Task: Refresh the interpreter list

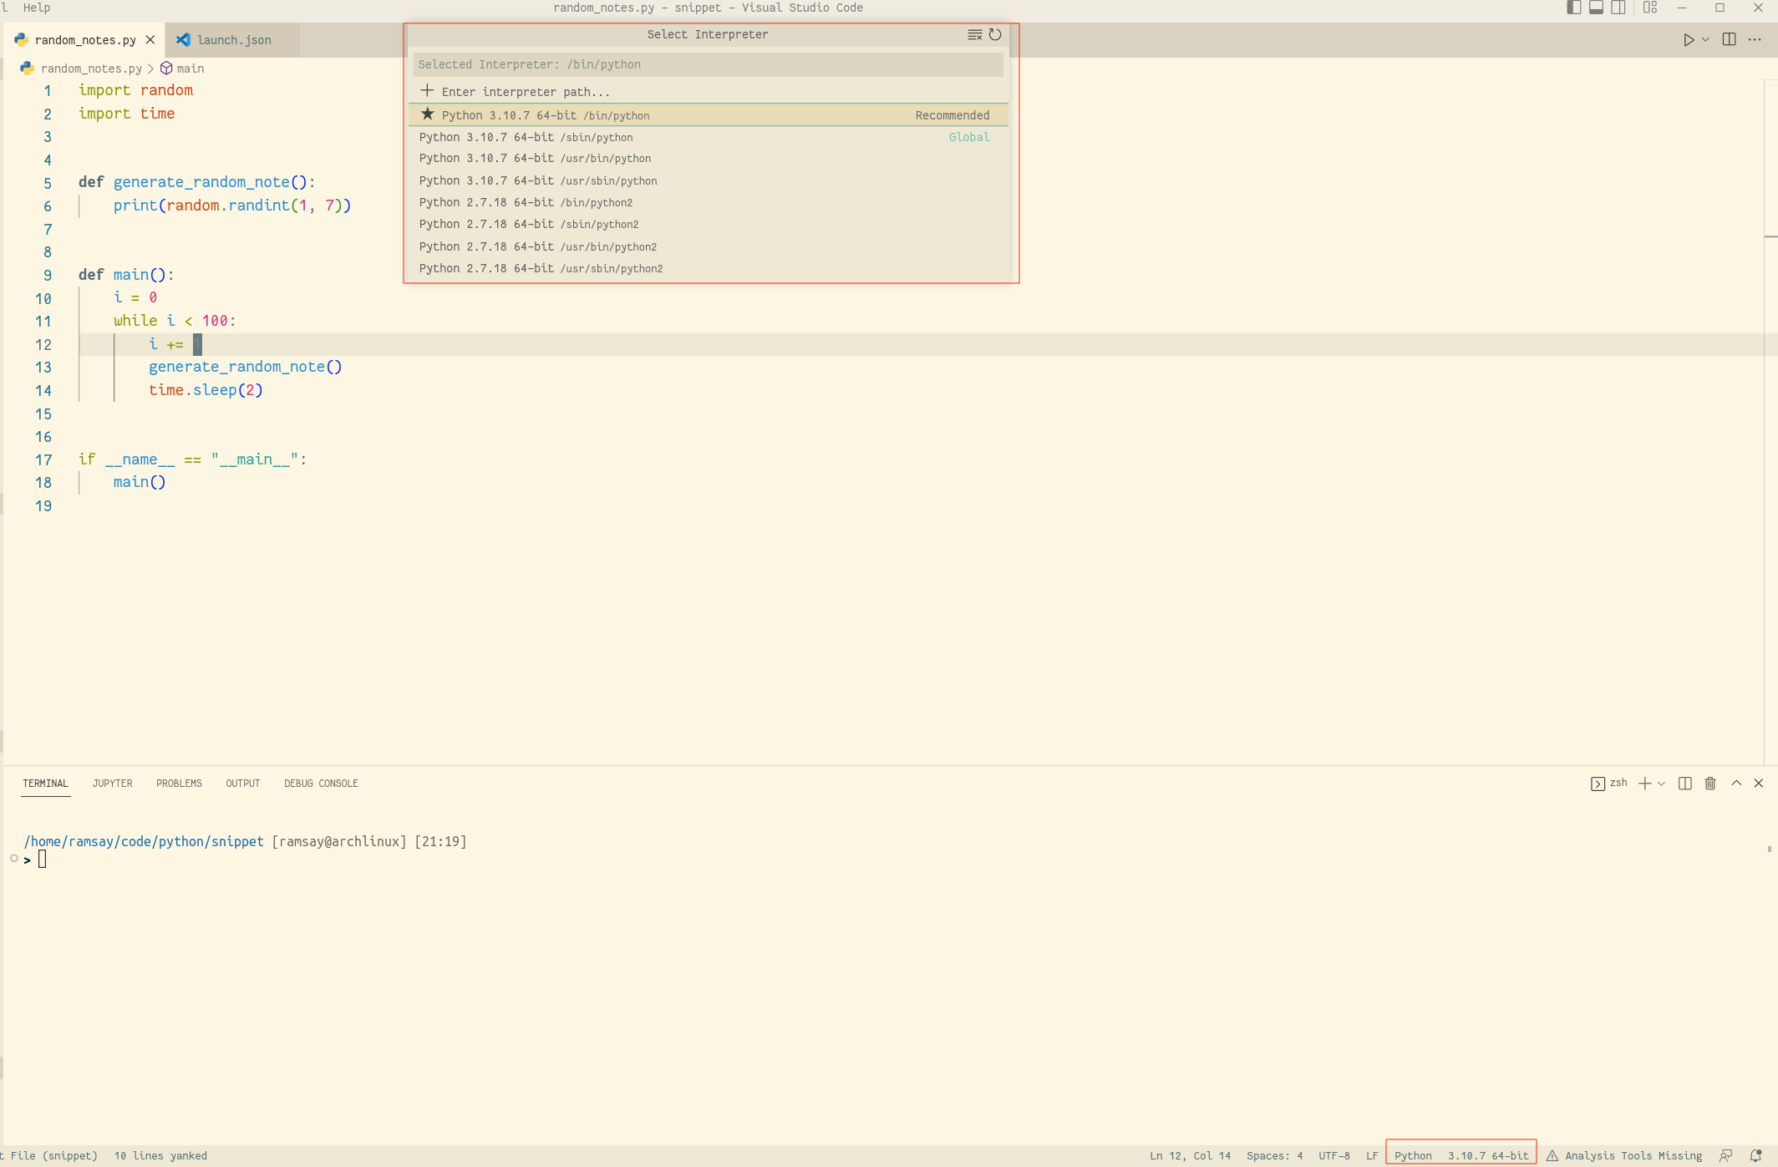Action: point(994,34)
